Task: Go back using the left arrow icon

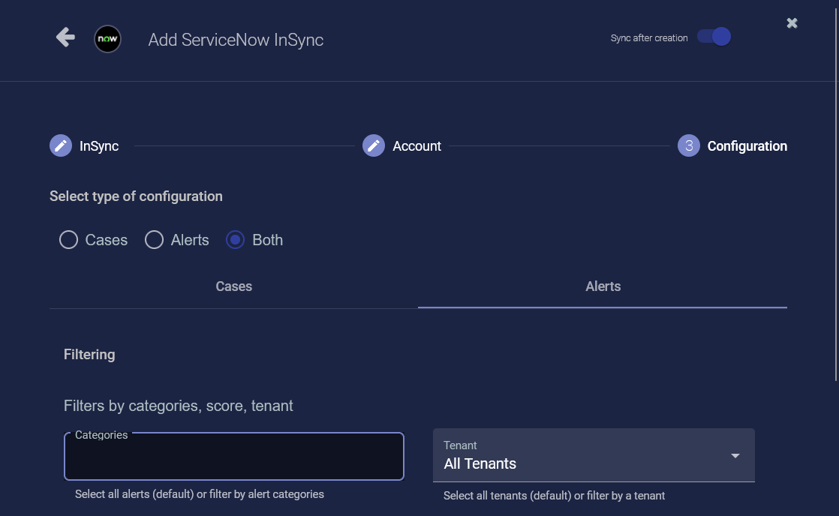Action: [65, 37]
